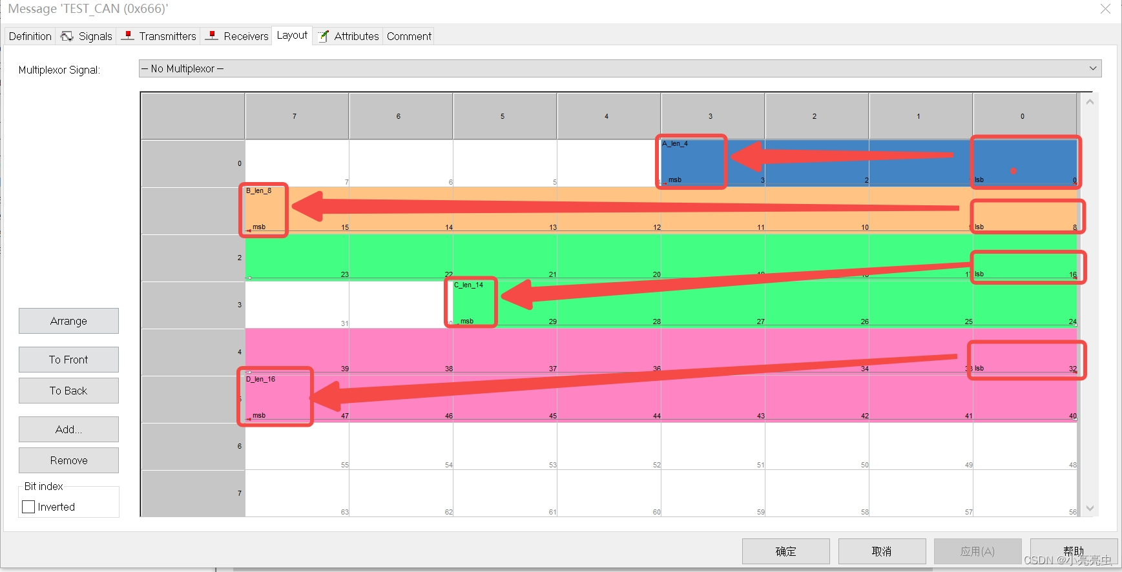This screenshot has width=1122, height=572.
Task: Click the To Front button
Action: point(68,360)
